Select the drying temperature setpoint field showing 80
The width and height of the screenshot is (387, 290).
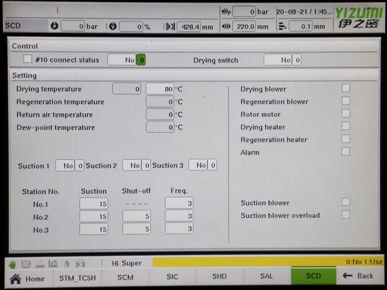point(160,89)
